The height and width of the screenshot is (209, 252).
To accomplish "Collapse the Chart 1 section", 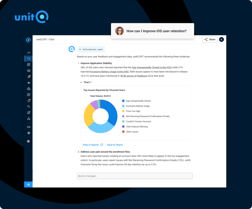I will [x=86, y=82].
